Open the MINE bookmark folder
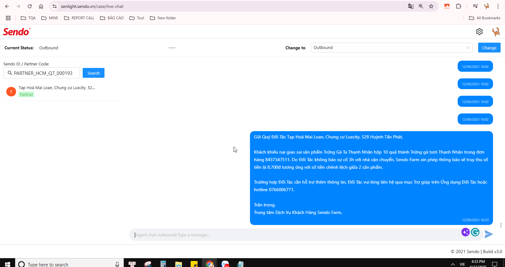Image resolution: width=505 pixels, height=267 pixels. pos(50,18)
